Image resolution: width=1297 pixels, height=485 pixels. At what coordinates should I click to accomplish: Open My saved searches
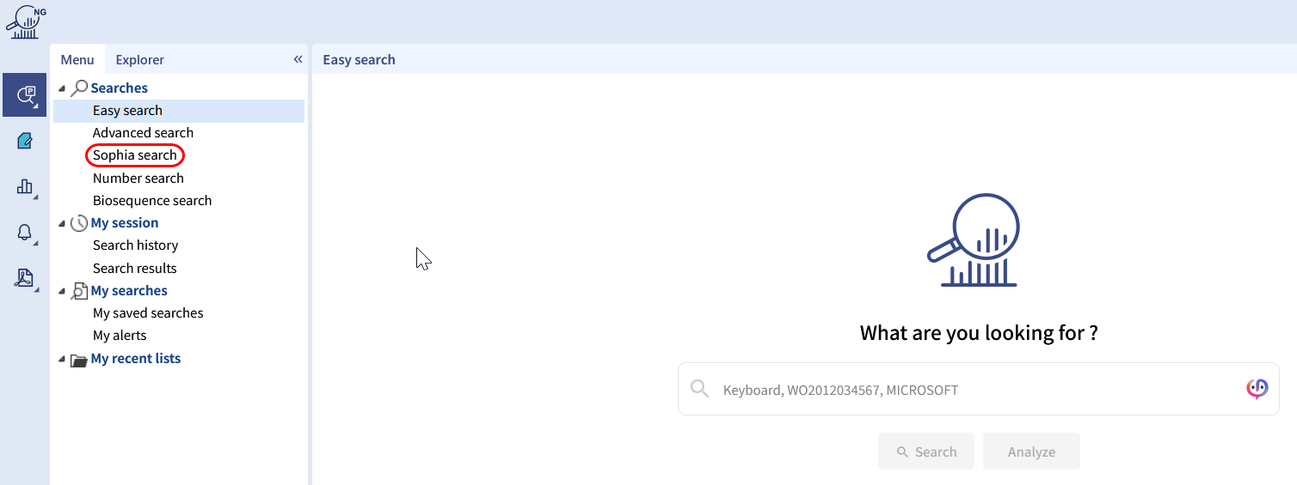[148, 313]
